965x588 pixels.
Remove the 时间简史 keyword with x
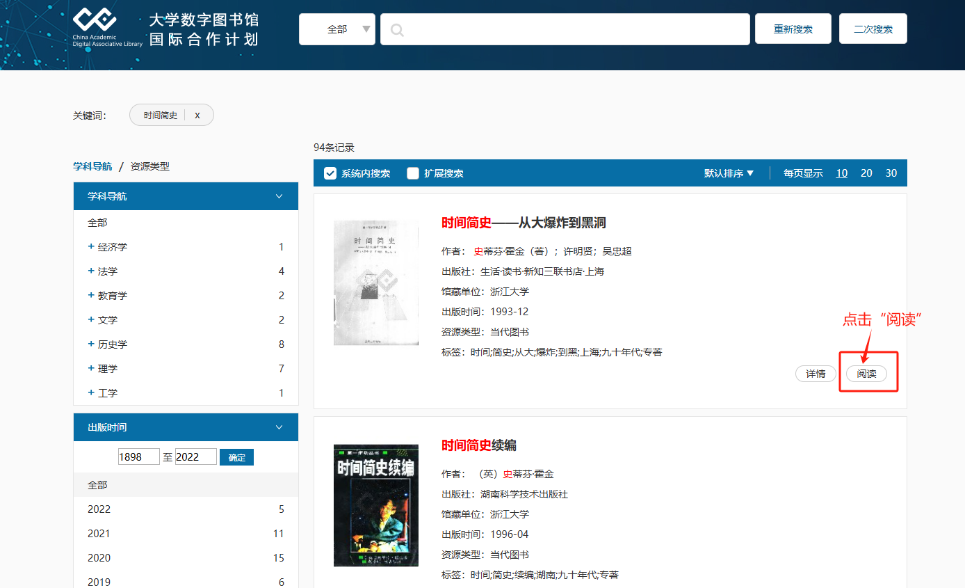pos(197,116)
